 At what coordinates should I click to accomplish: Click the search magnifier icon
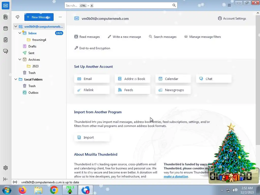174,6
